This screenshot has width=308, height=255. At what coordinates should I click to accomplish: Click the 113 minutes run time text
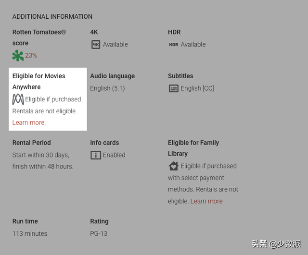(x=30, y=234)
